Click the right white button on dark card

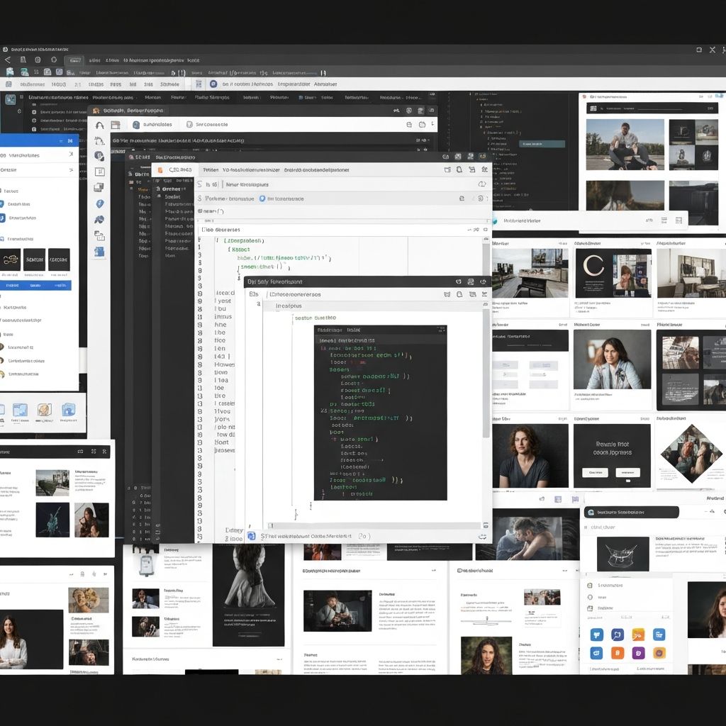[x=627, y=472]
